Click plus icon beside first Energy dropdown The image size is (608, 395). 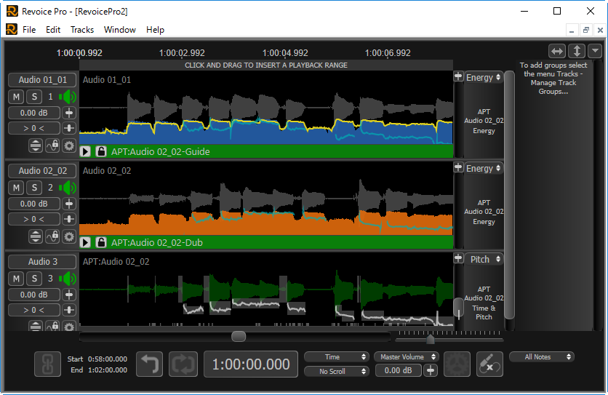pos(458,76)
